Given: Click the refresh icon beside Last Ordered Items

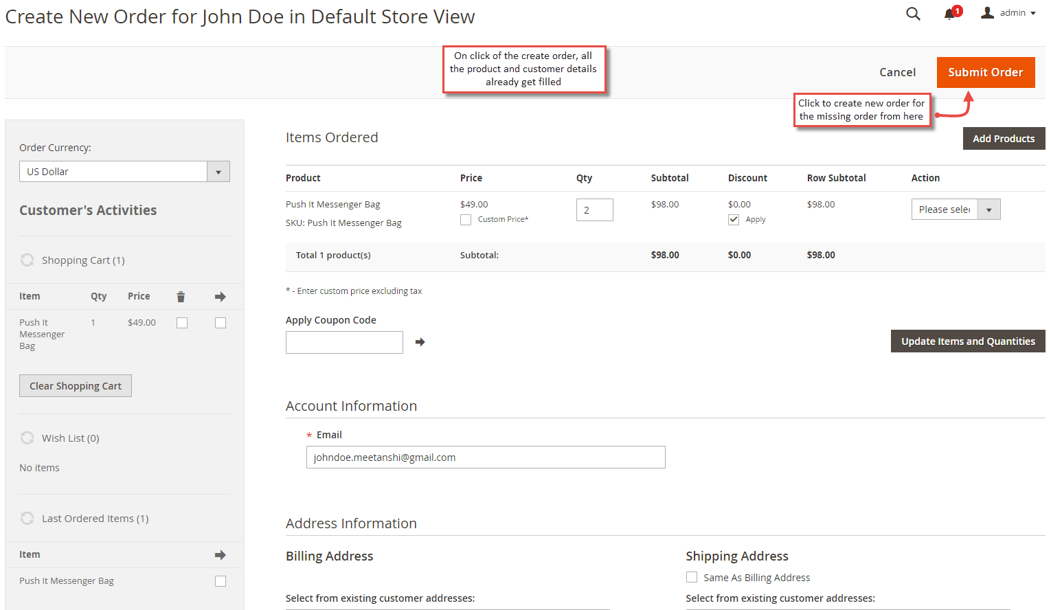Looking at the screenshot, I should (27, 518).
